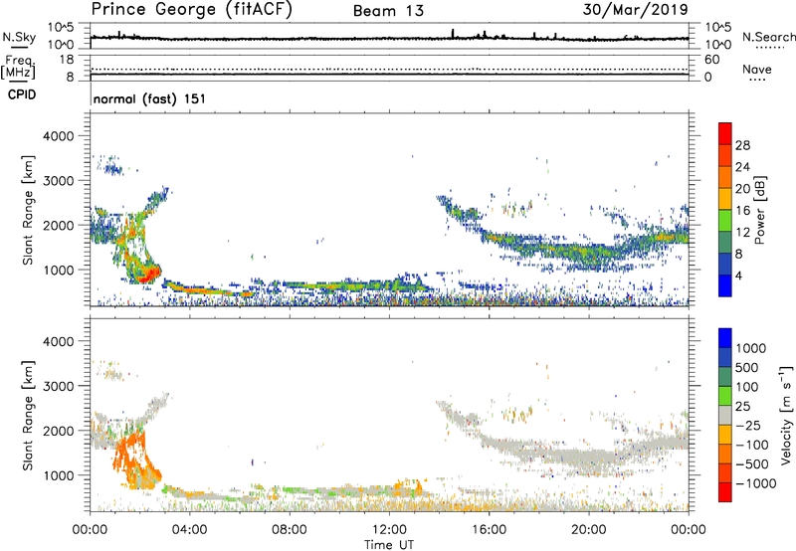Select the "normal (fast) 151" CPID text

(150, 98)
